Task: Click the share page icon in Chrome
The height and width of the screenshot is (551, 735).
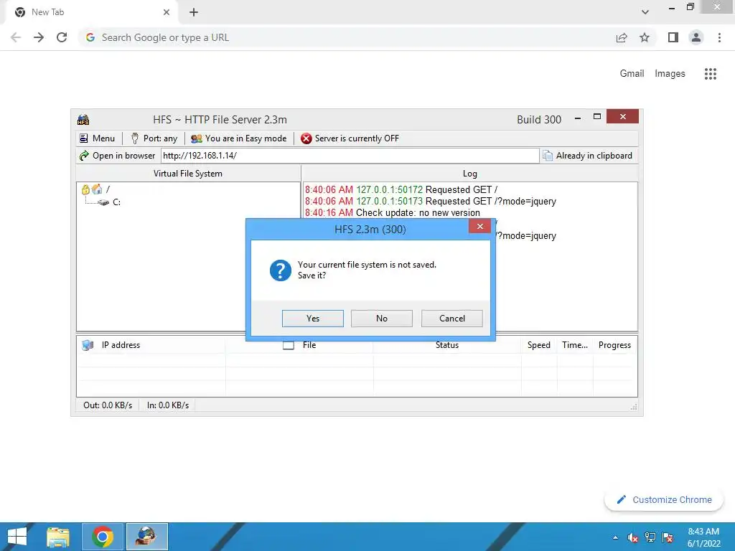Action: [x=622, y=37]
